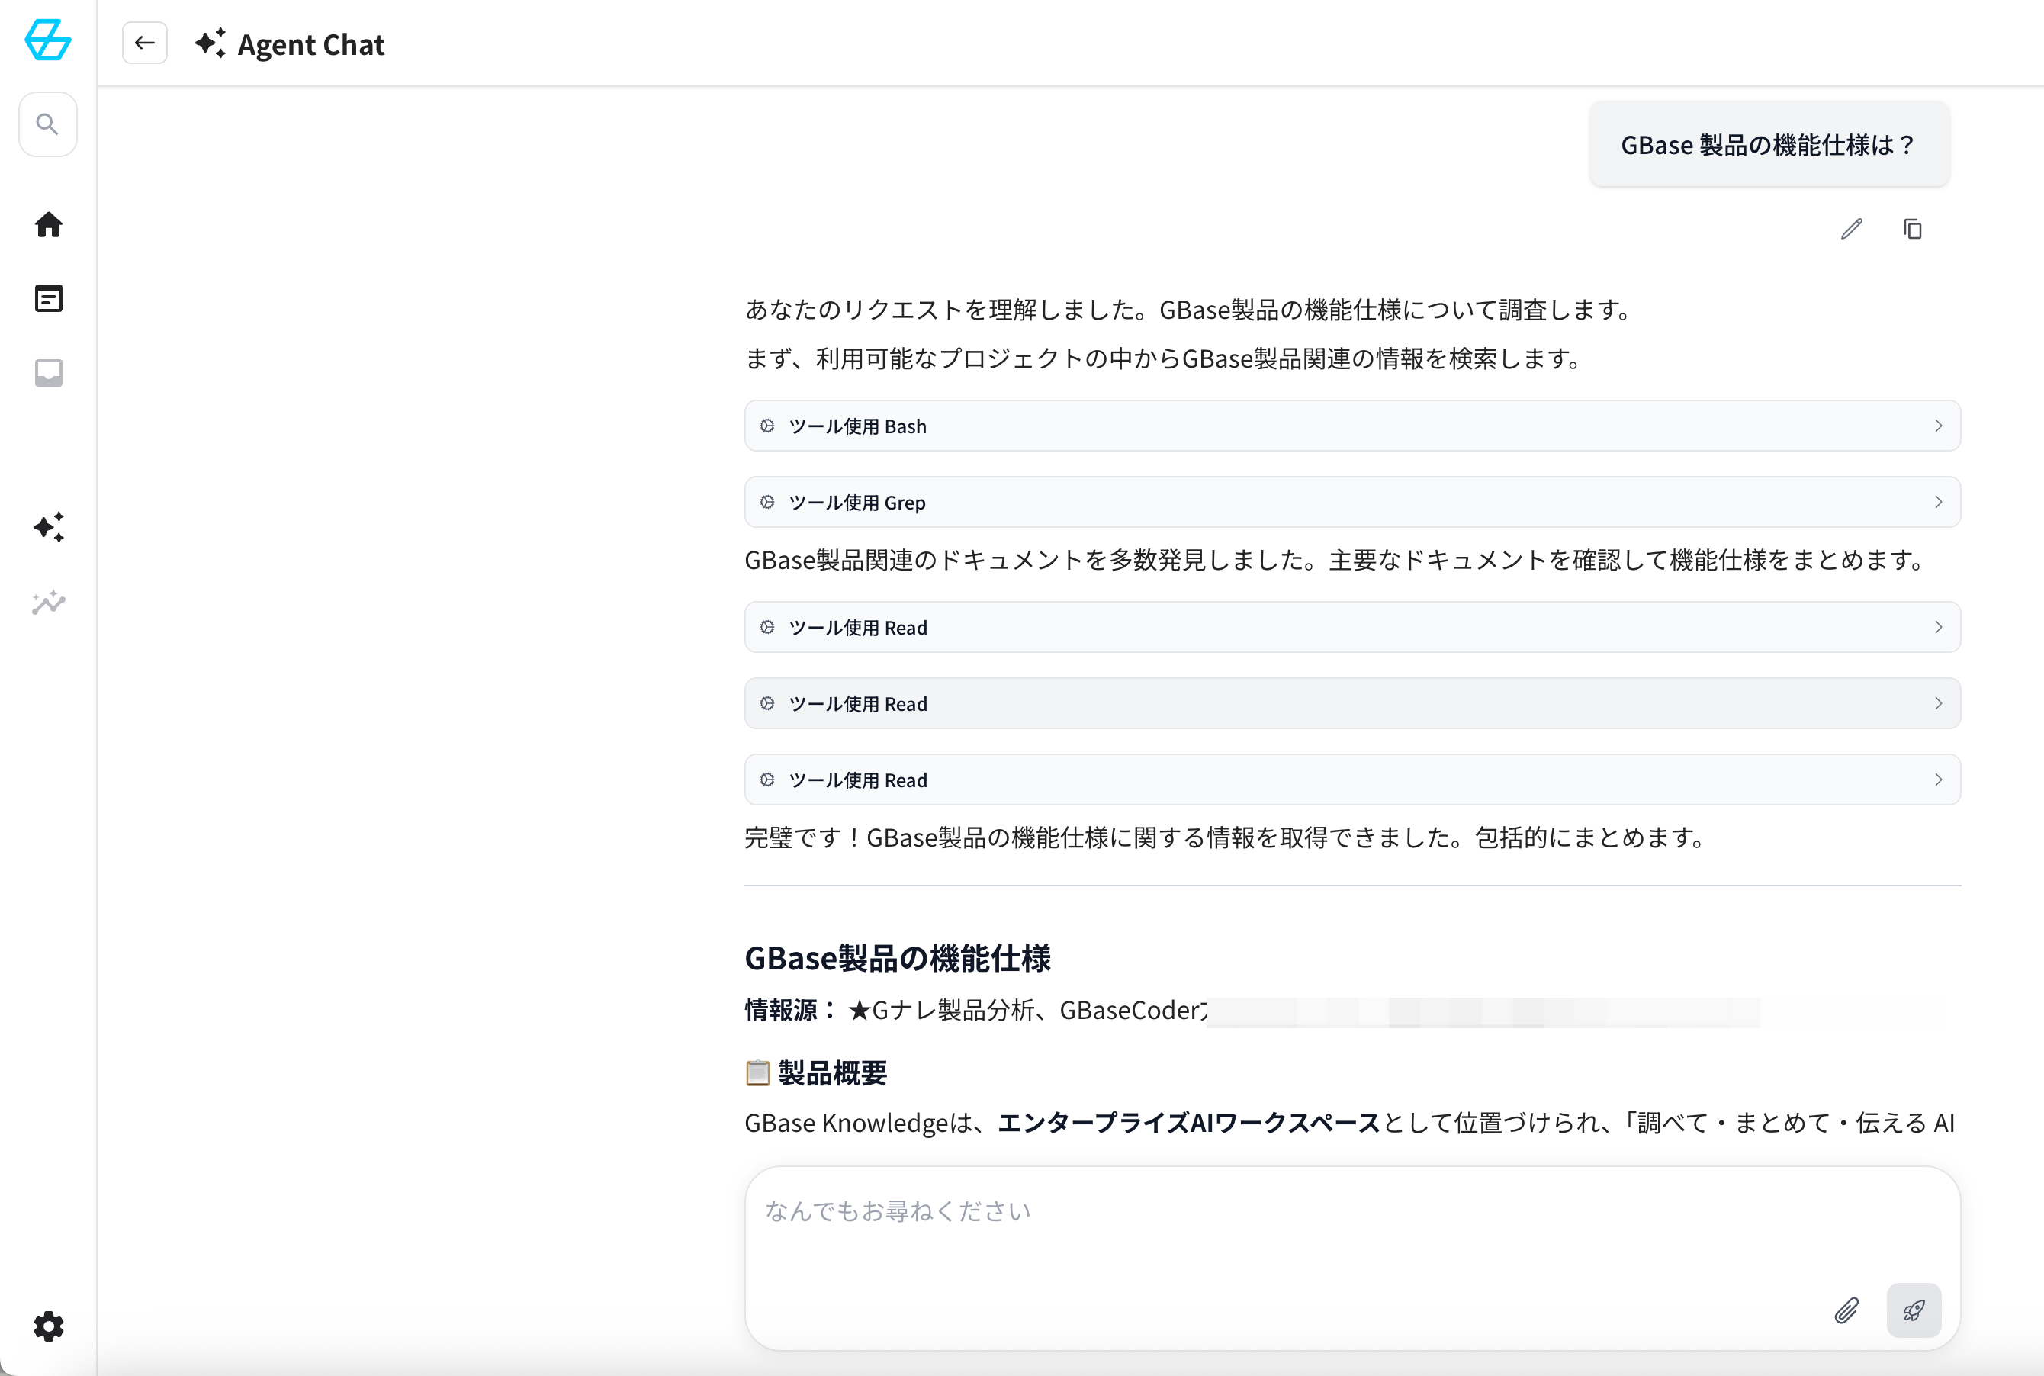
Task: Go to the Home view
Action: click(48, 226)
